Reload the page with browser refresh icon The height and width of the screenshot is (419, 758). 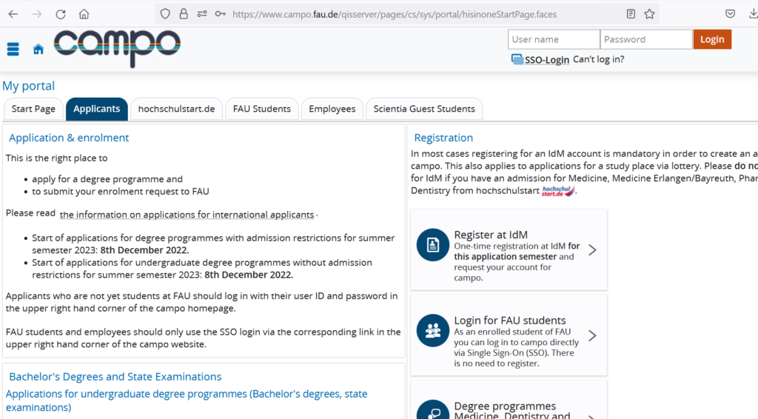(x=61, y=14)
